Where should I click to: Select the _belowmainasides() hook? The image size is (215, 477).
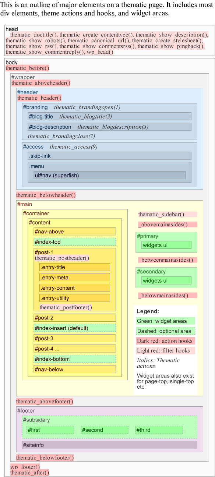tap(168, 295)
